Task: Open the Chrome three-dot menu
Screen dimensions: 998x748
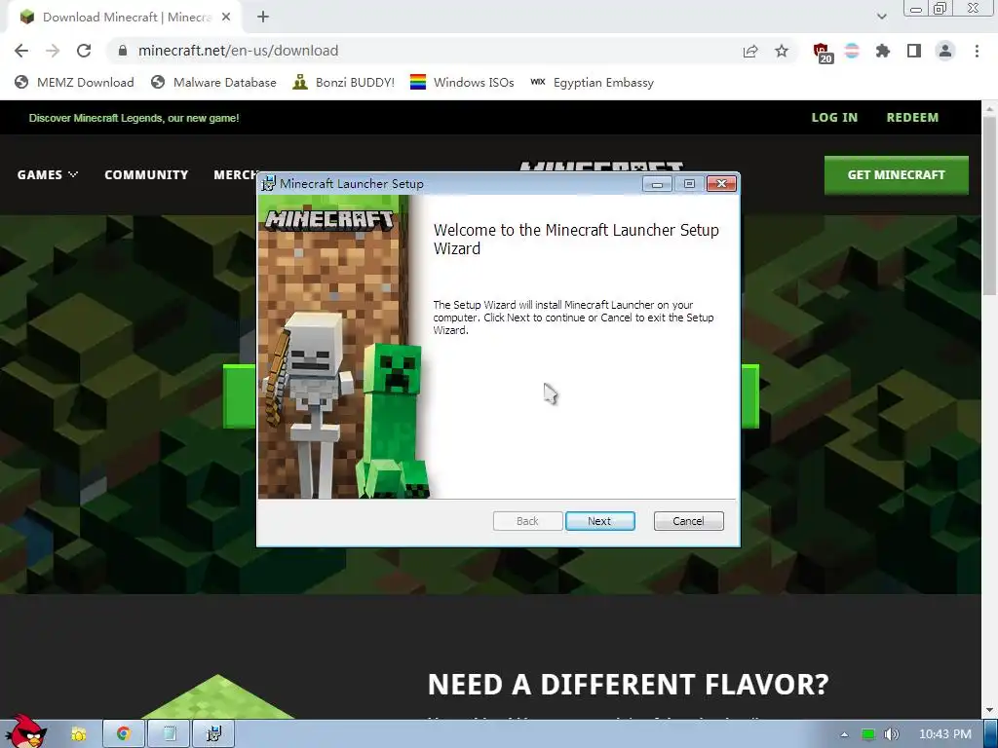Action: 977,51
